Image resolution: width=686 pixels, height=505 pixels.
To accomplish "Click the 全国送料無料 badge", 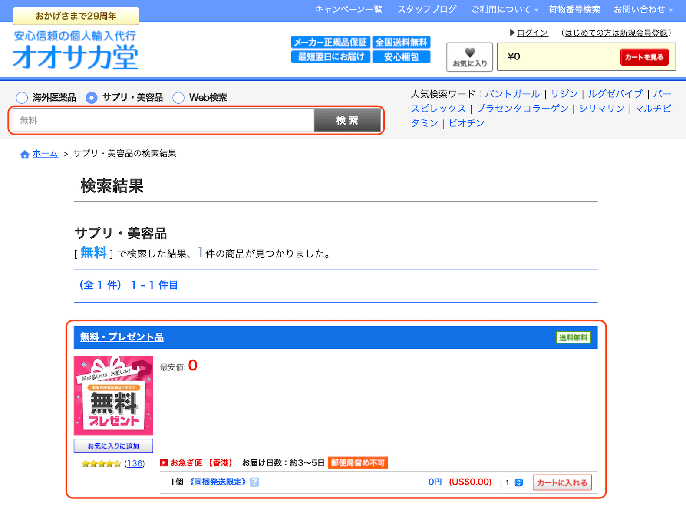I will tap(401, 43).
